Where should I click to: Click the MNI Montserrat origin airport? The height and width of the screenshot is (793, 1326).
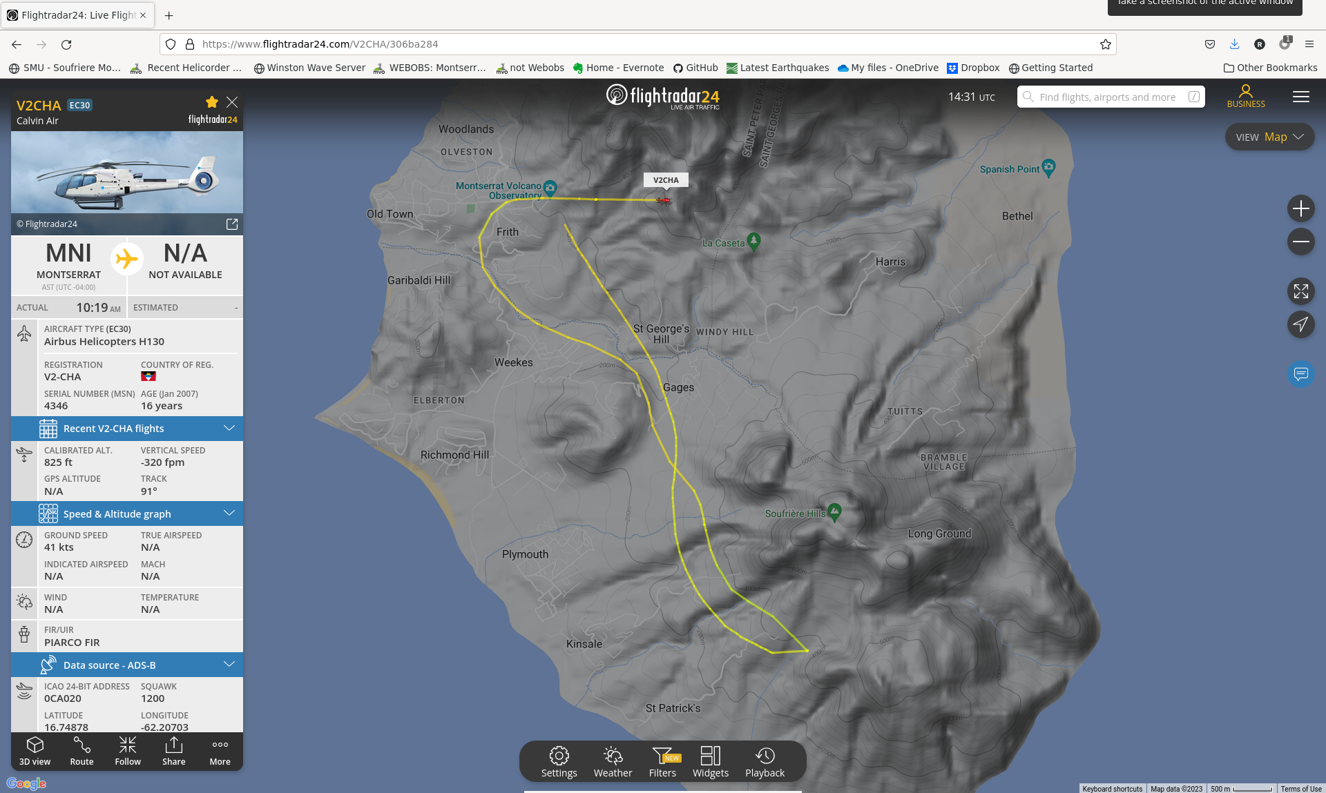point(68,265)
